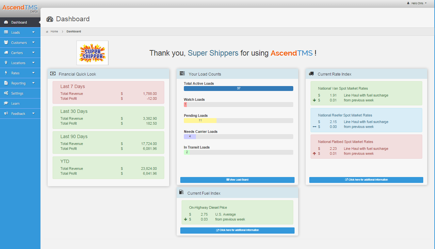This screenshot has width=435, height=249.
Task: Expand the Carriers menu arrow
Action: [x=33, y=53]
